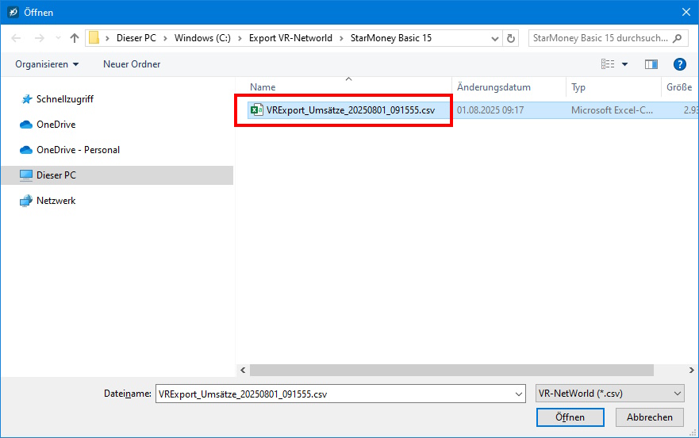Go back to previous folder arrow
Viewport: 699px width, 438px height.
[x=16, y=38]
